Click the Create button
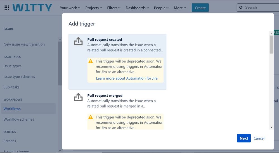279x153 pixels. pyautogui.click(x=200, y=8)
